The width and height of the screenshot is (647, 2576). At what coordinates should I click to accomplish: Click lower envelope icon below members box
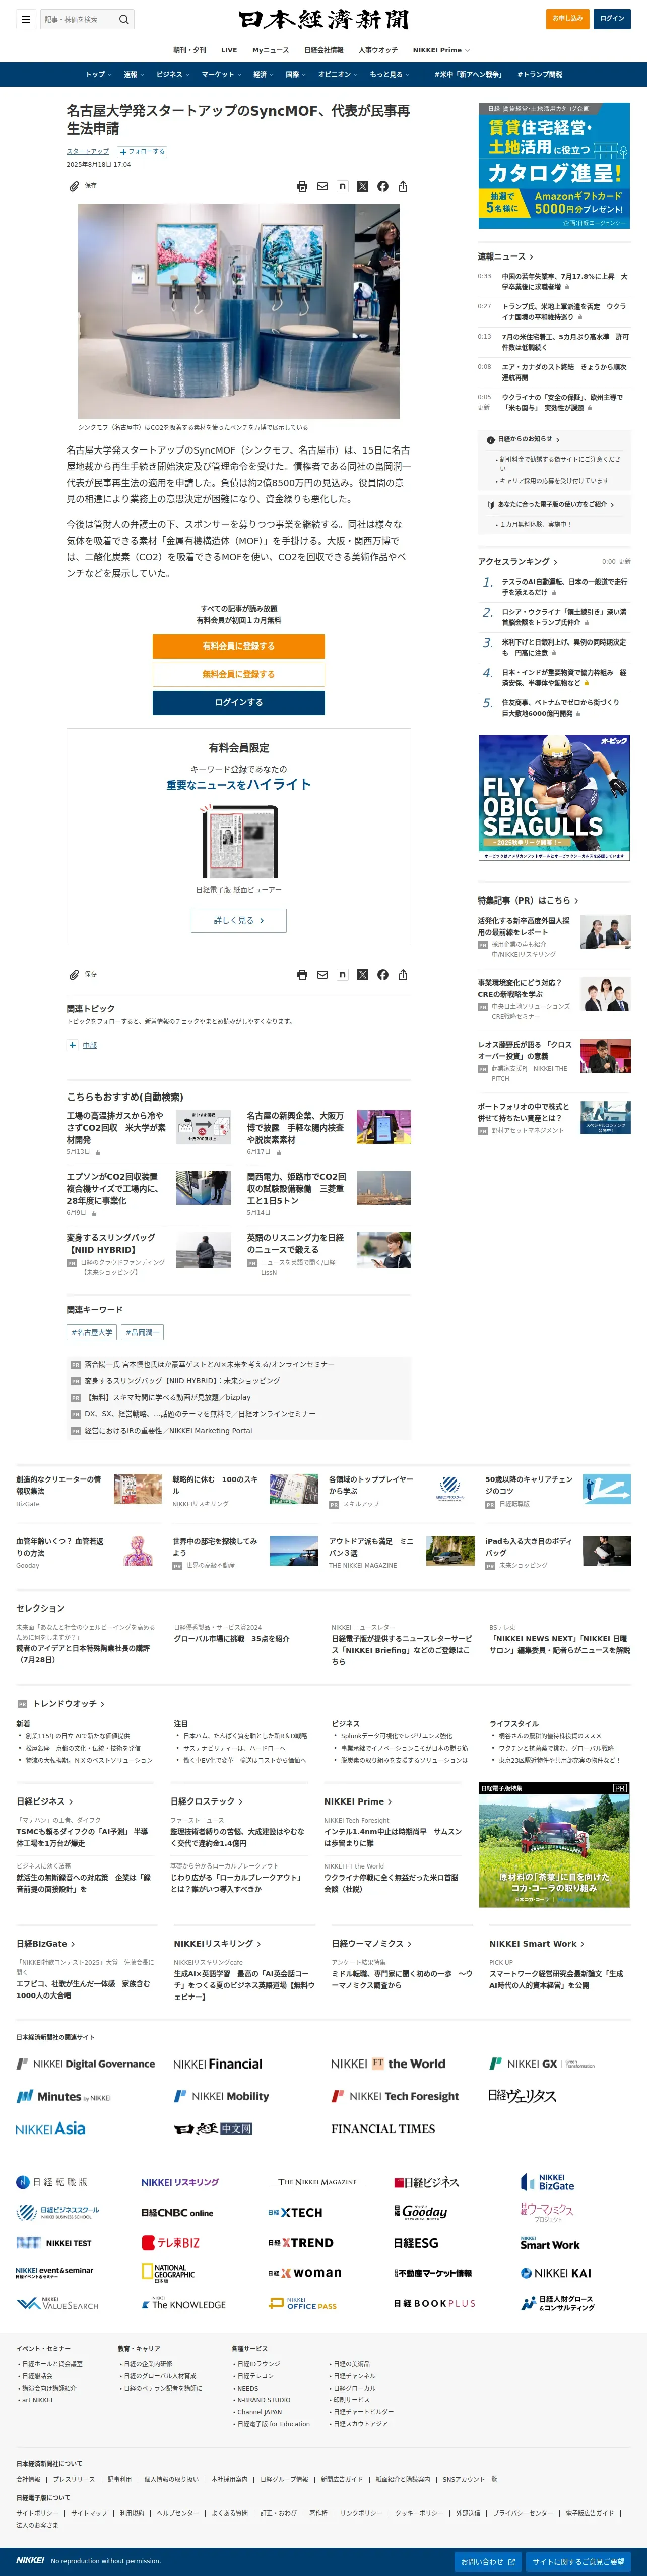[322, 975]
